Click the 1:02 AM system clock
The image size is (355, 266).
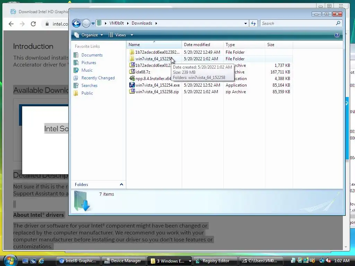(341, 261)
